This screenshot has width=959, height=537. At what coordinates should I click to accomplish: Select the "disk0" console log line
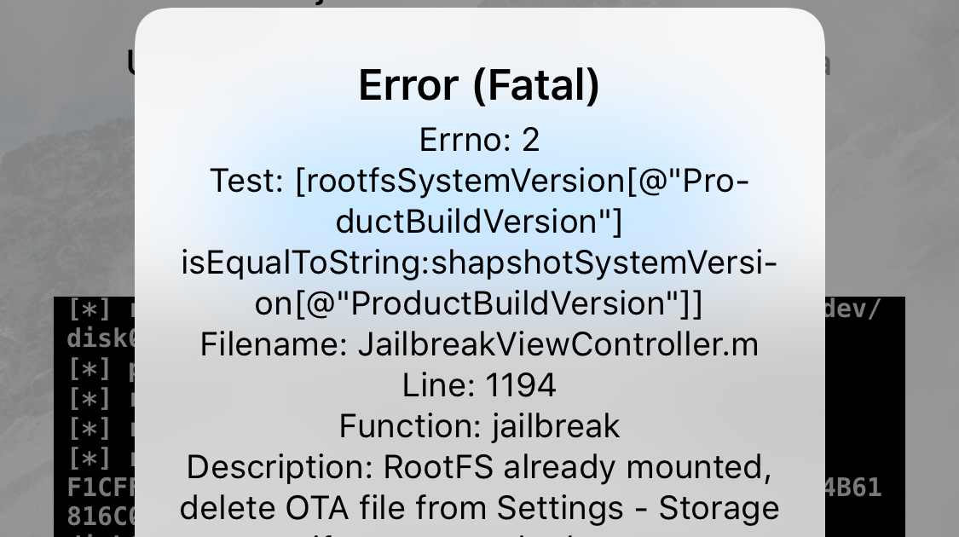click(101, 338)
